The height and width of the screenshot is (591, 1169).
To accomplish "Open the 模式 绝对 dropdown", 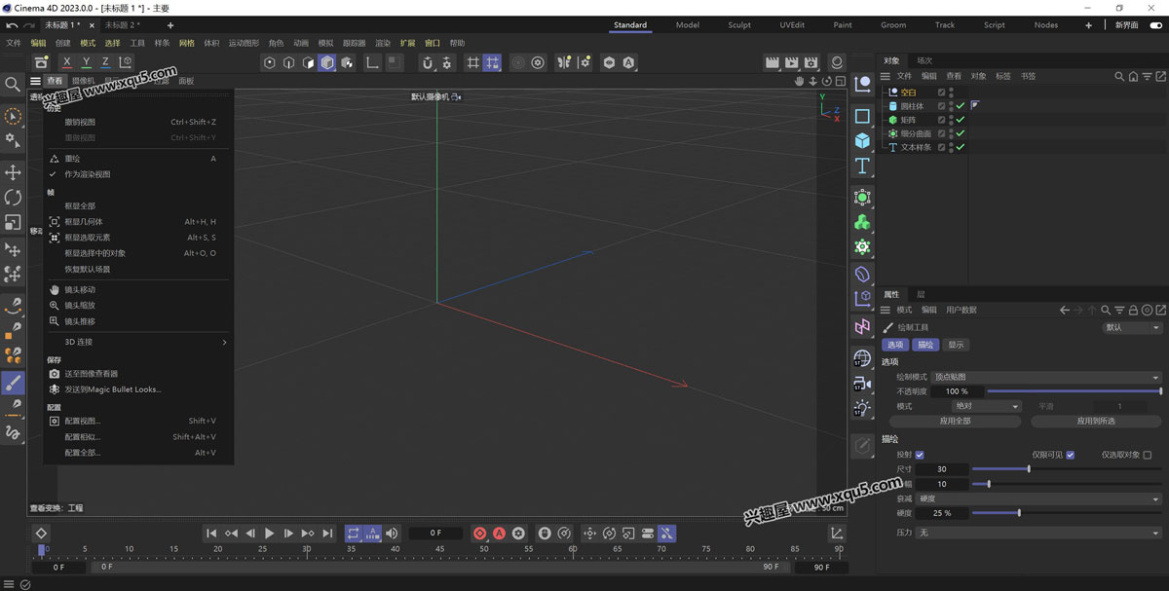I will [986, 406].
